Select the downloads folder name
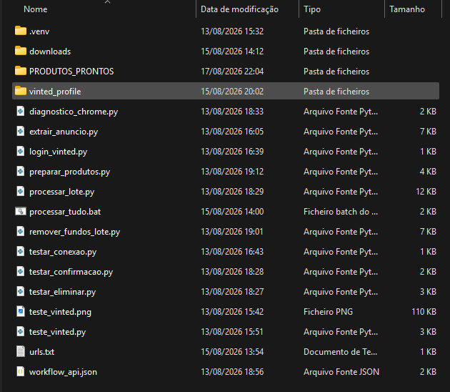This screenshot has width=450, height=392. (x=50, y=52)
